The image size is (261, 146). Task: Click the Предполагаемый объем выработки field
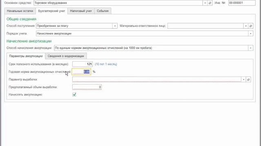coord(87,87)
